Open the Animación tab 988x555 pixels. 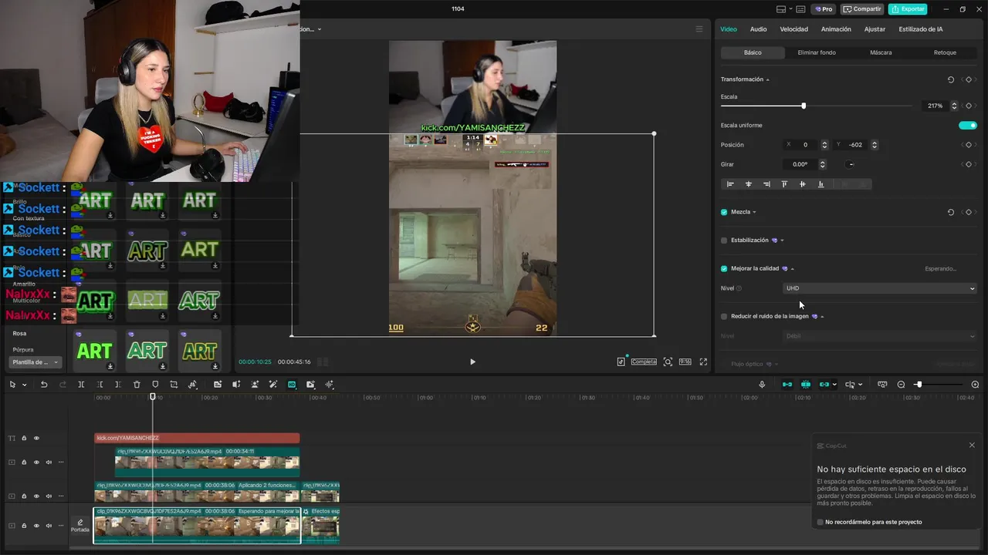(x=836, y=29)
